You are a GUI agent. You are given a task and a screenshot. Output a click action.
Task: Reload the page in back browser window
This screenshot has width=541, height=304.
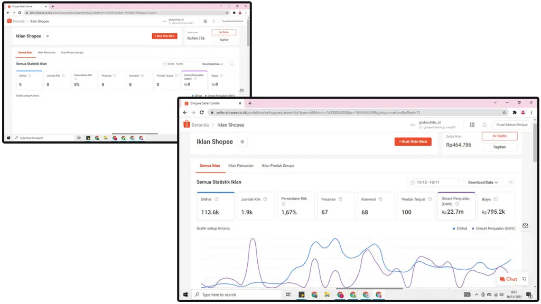coord(20,13)
